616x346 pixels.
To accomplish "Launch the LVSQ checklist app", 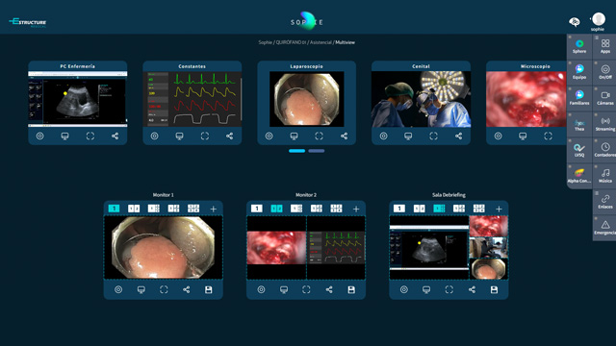I will pos(579,150).
